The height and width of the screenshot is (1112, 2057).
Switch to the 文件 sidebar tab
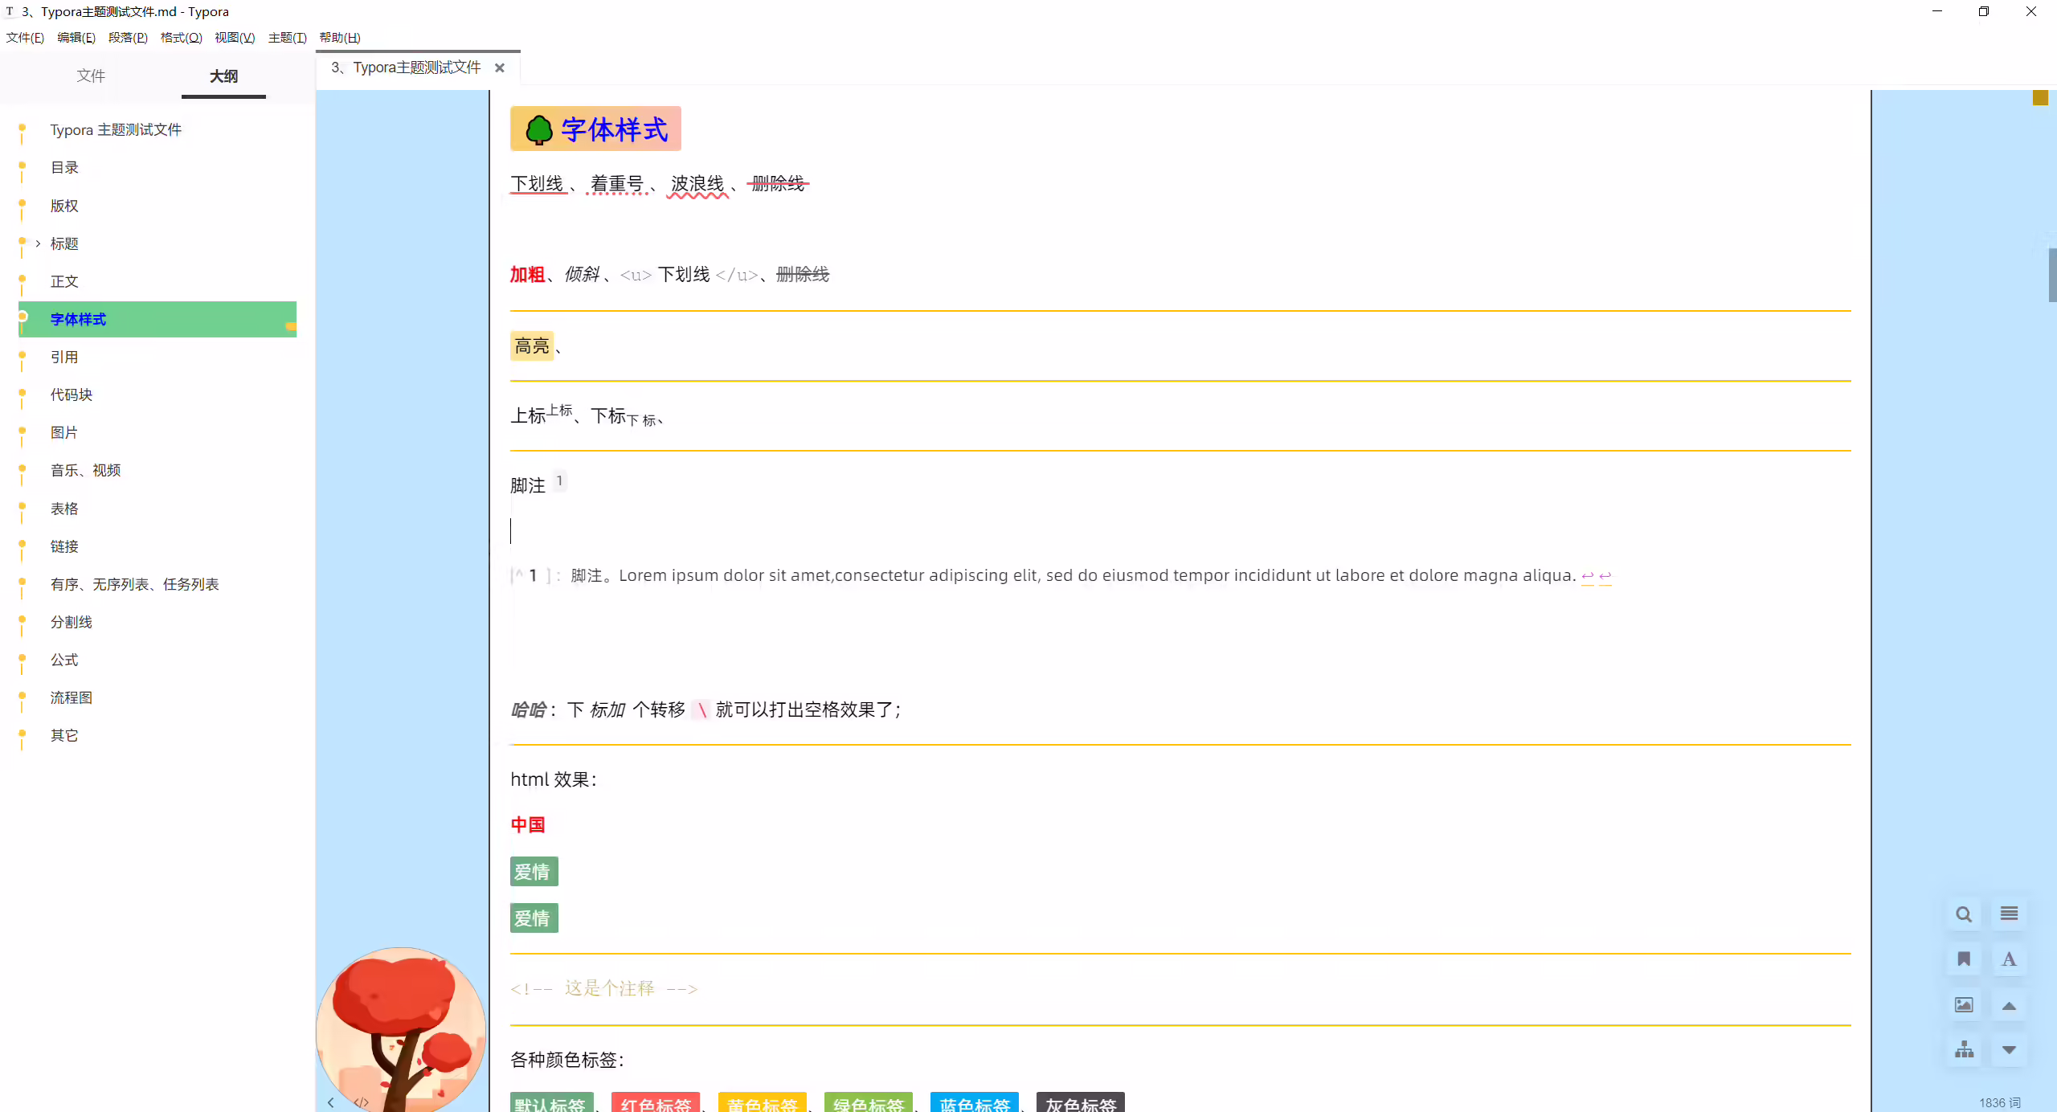tap(91, 76)
